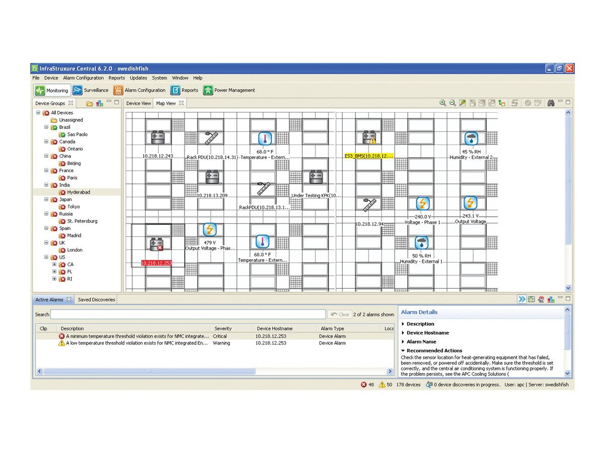Select the Zoom In magnifier on the map toolbar

pyautogui.click(x=442, y=103)
